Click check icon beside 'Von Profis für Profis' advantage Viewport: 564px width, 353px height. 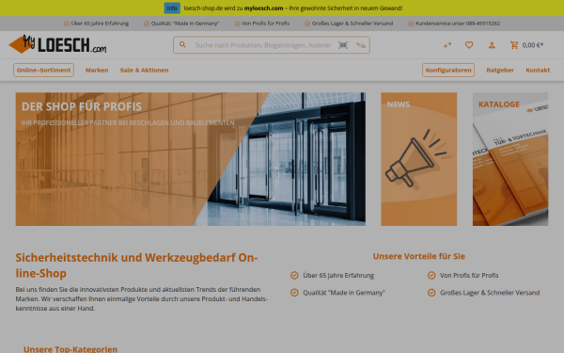[431, 275]
